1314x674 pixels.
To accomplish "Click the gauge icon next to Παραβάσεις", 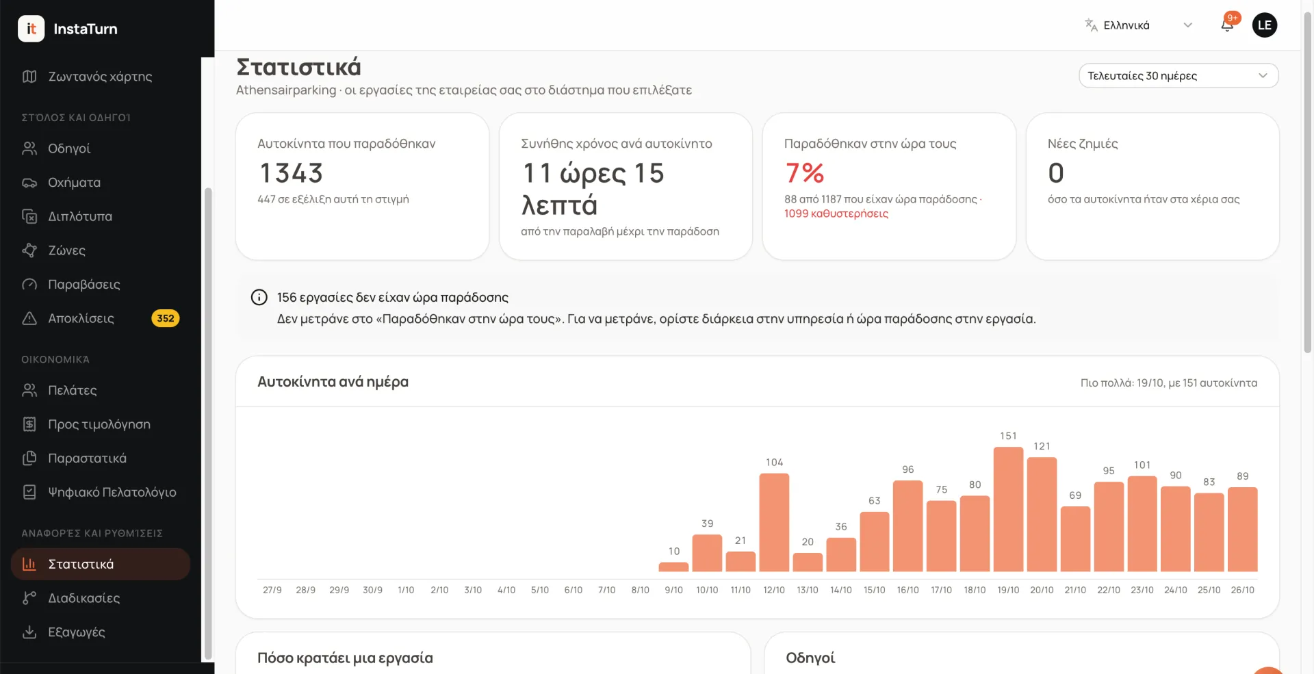I will pos(29,284).
